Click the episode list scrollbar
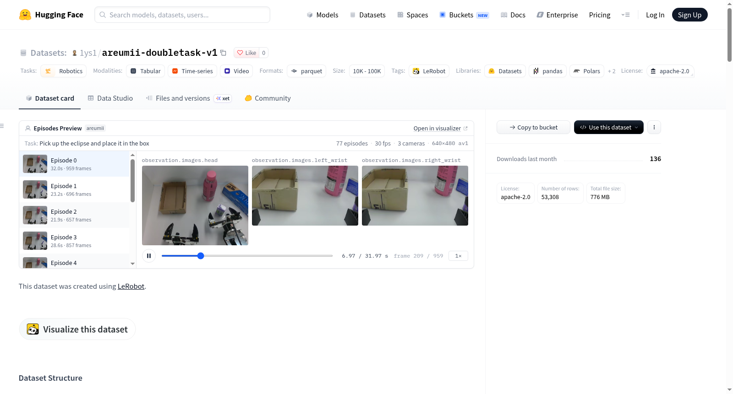This screenshot has height=394, width=733. tap(132, 181)
